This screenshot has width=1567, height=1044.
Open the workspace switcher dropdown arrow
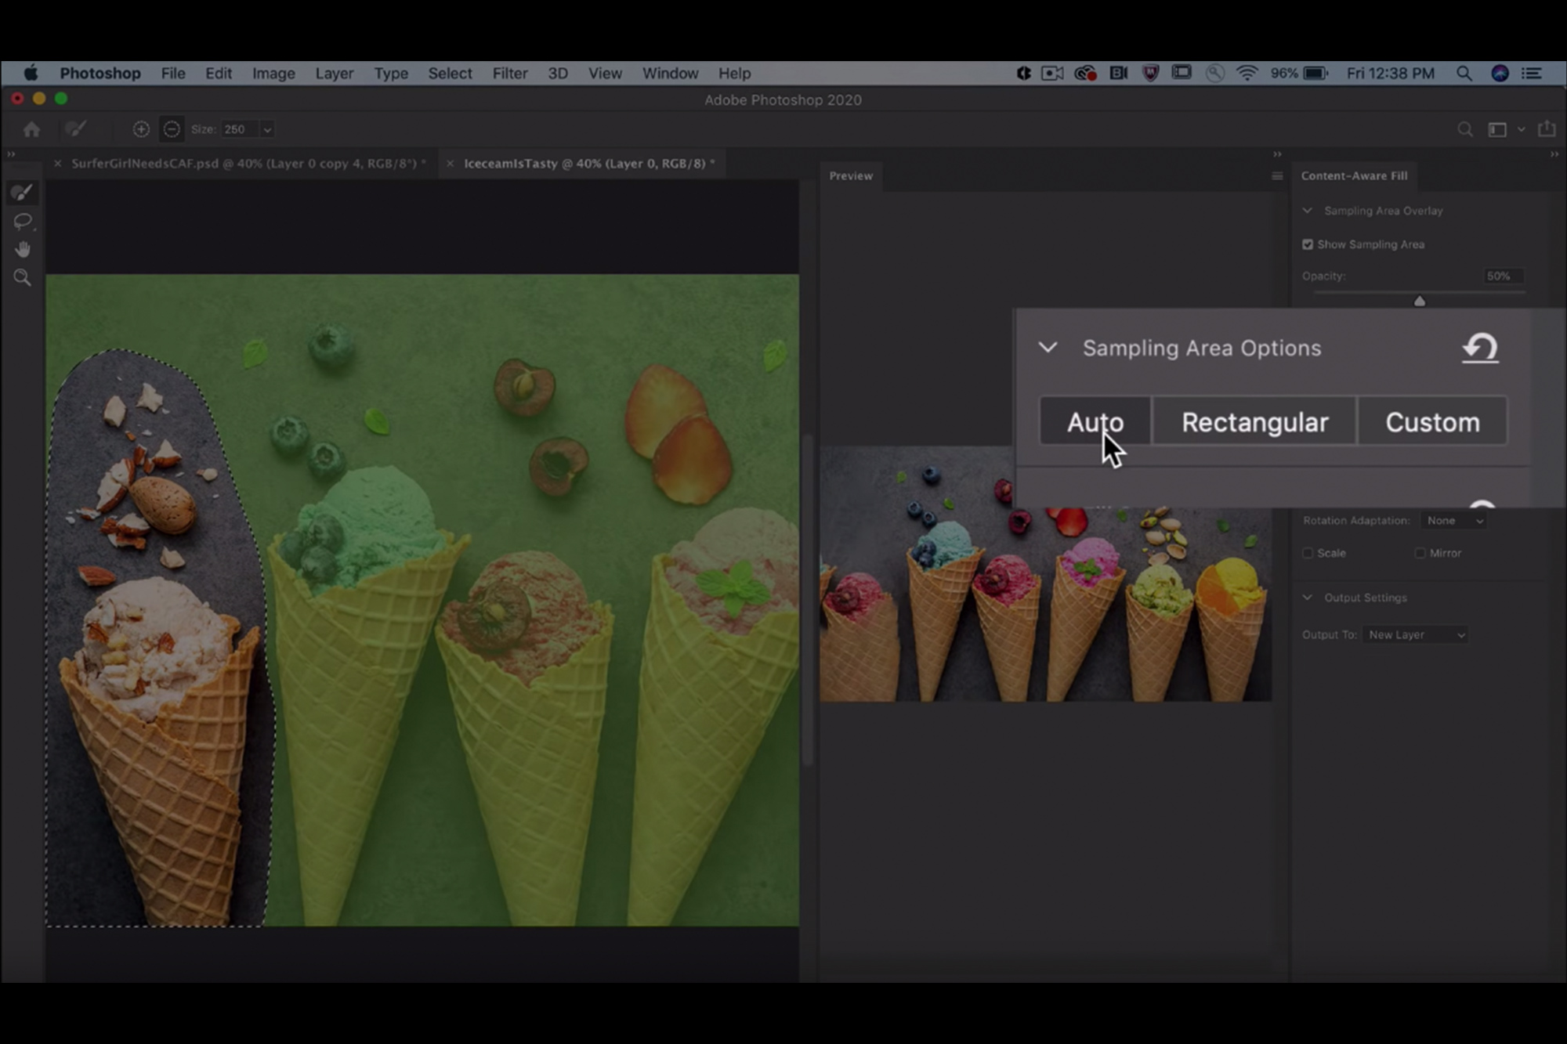pos(1521,129)
